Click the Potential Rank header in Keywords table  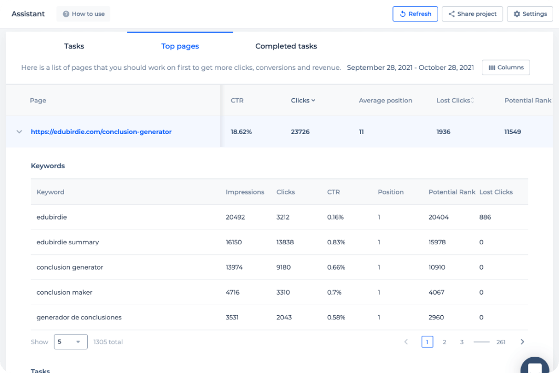(x=452, y=192)
